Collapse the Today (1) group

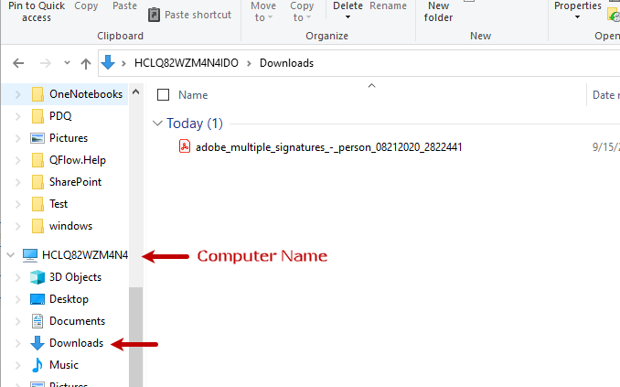click(x=157, y=124)
